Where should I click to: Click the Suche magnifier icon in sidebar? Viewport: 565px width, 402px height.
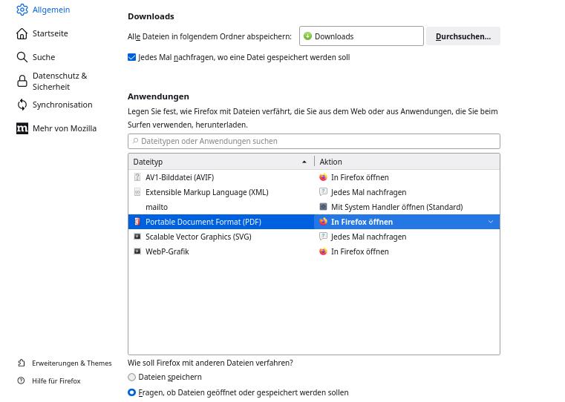point(22,57)
